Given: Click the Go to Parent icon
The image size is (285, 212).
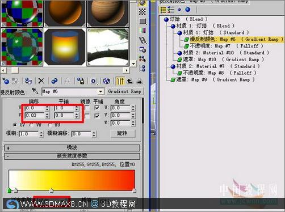Looking at the screenshot, I should click(130, 81).
